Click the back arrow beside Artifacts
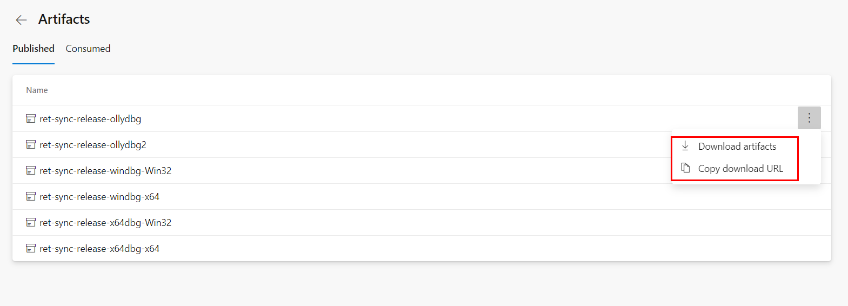 click(x=21, y=20)
